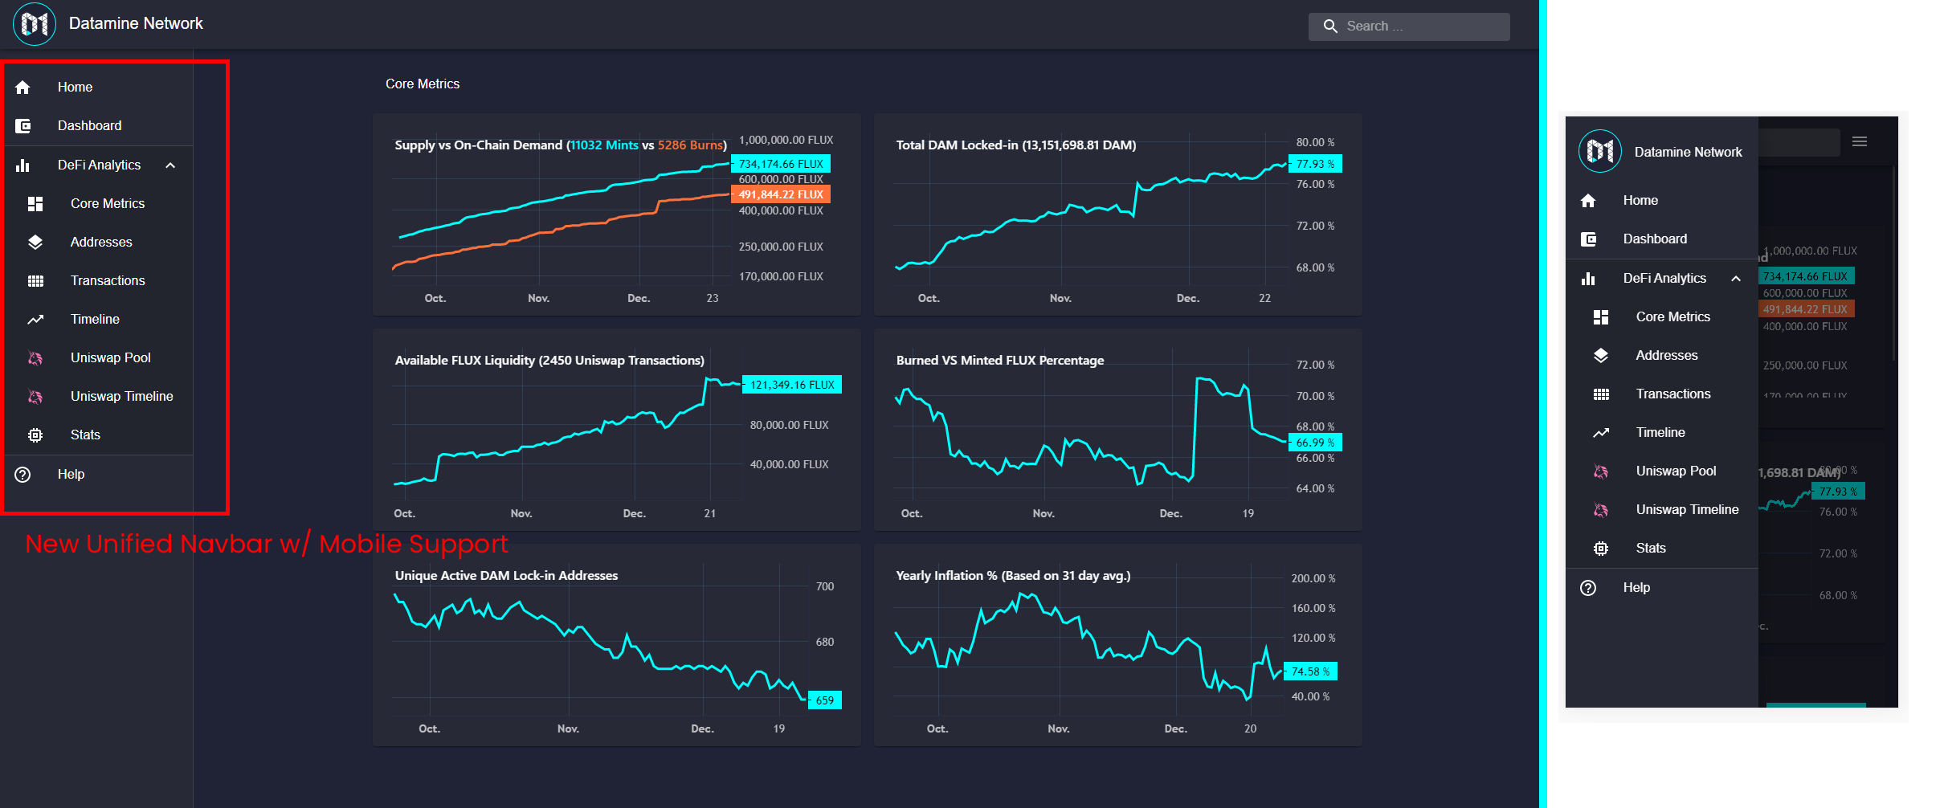Click the Datamine logo in the mobile drawer
This screenshot has width=1944, height=808.
tap(1600, 151)
